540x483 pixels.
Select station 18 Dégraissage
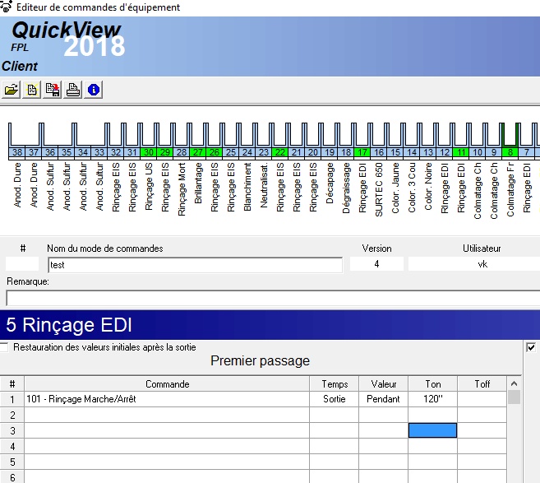click(346, 152)
